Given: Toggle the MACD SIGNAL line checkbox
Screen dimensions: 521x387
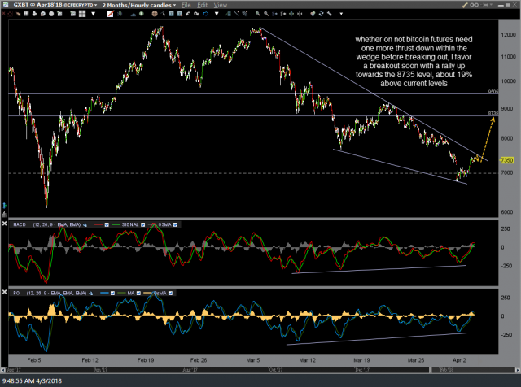Looking at the screenshot, I should pyautogui.click(x=143, y=224).
